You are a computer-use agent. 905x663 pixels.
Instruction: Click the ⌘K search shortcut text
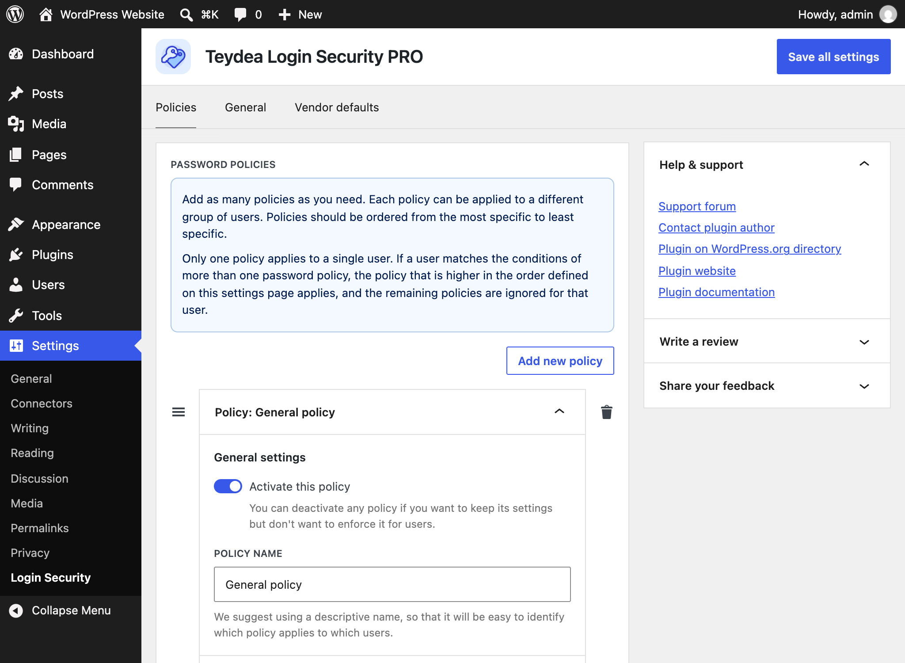210,15
